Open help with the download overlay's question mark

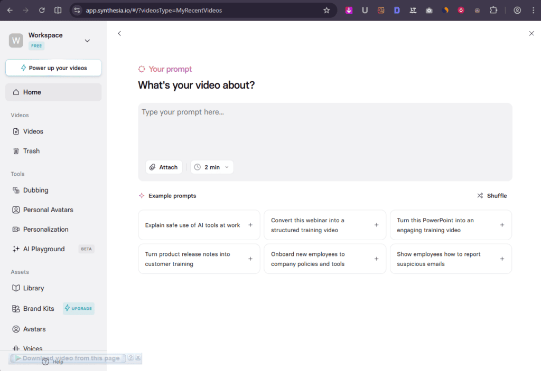click(x=131, y=358)
